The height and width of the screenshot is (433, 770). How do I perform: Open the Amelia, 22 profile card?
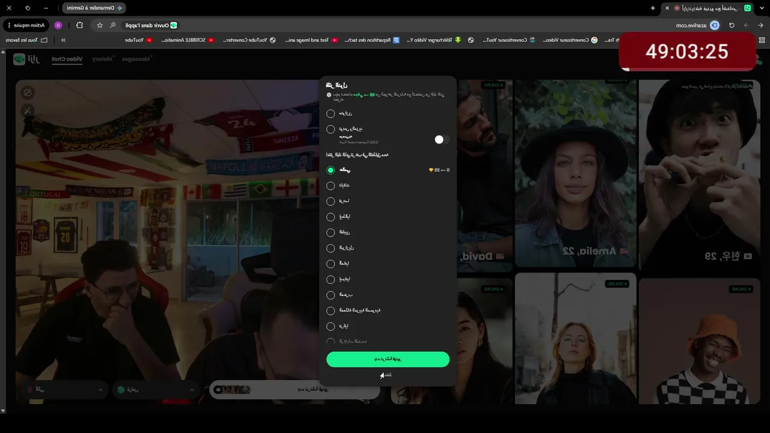575,173
